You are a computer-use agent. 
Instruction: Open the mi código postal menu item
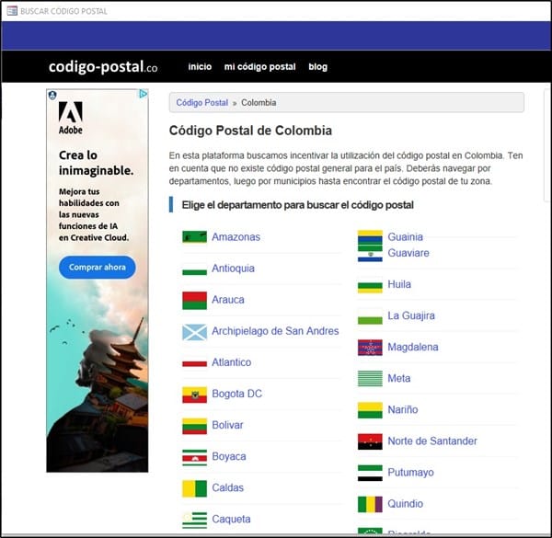click(259, 66)
